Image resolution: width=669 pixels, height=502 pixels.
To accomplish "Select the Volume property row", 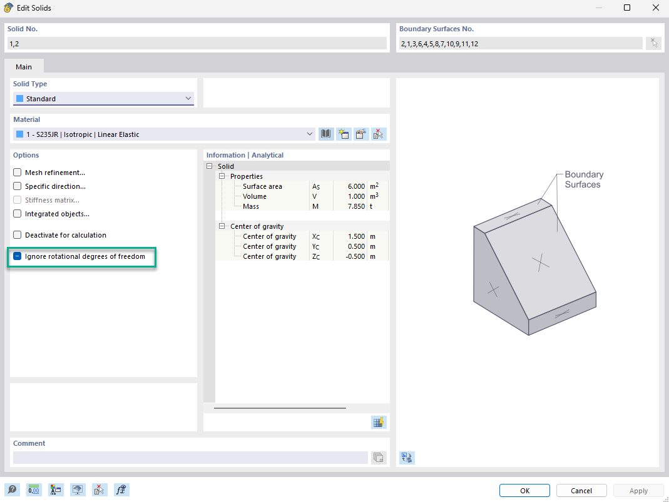I will (302, 196).
